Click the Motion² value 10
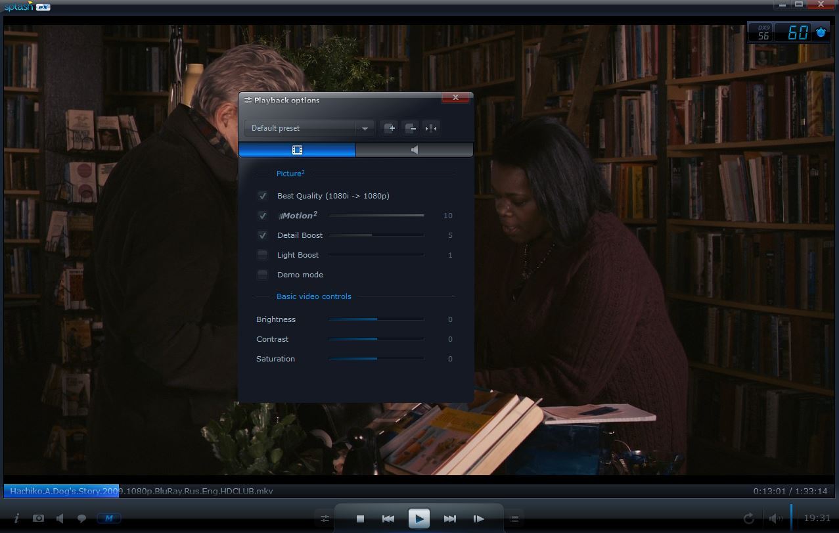Image resolution: width=839 pixels, height=533 pixels. (x=448, y=216)
